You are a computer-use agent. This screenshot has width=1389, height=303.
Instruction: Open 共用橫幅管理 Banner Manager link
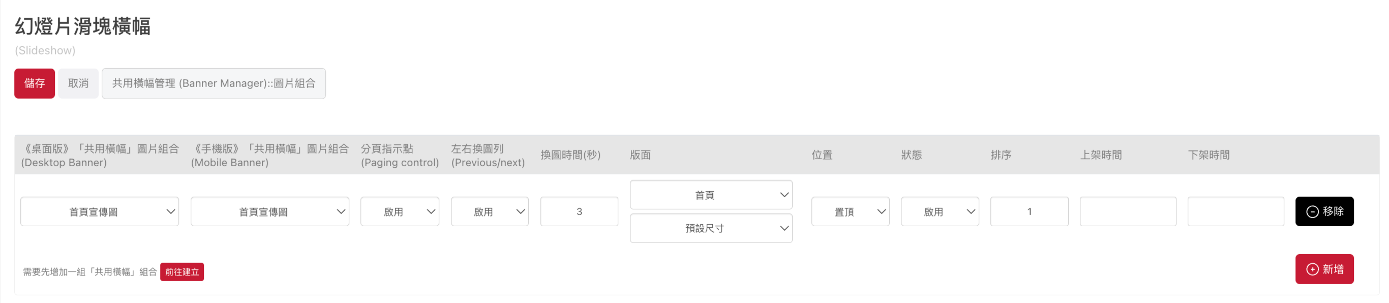pyautogui.click(x=214, y=83)
